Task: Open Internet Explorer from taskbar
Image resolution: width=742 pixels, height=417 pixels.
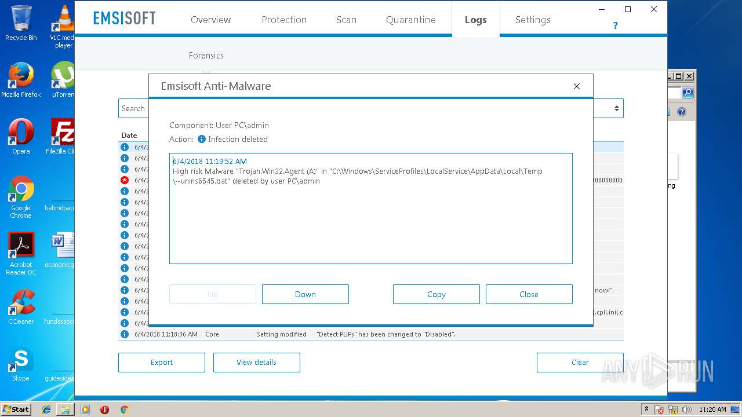Action: pos(46,409)
